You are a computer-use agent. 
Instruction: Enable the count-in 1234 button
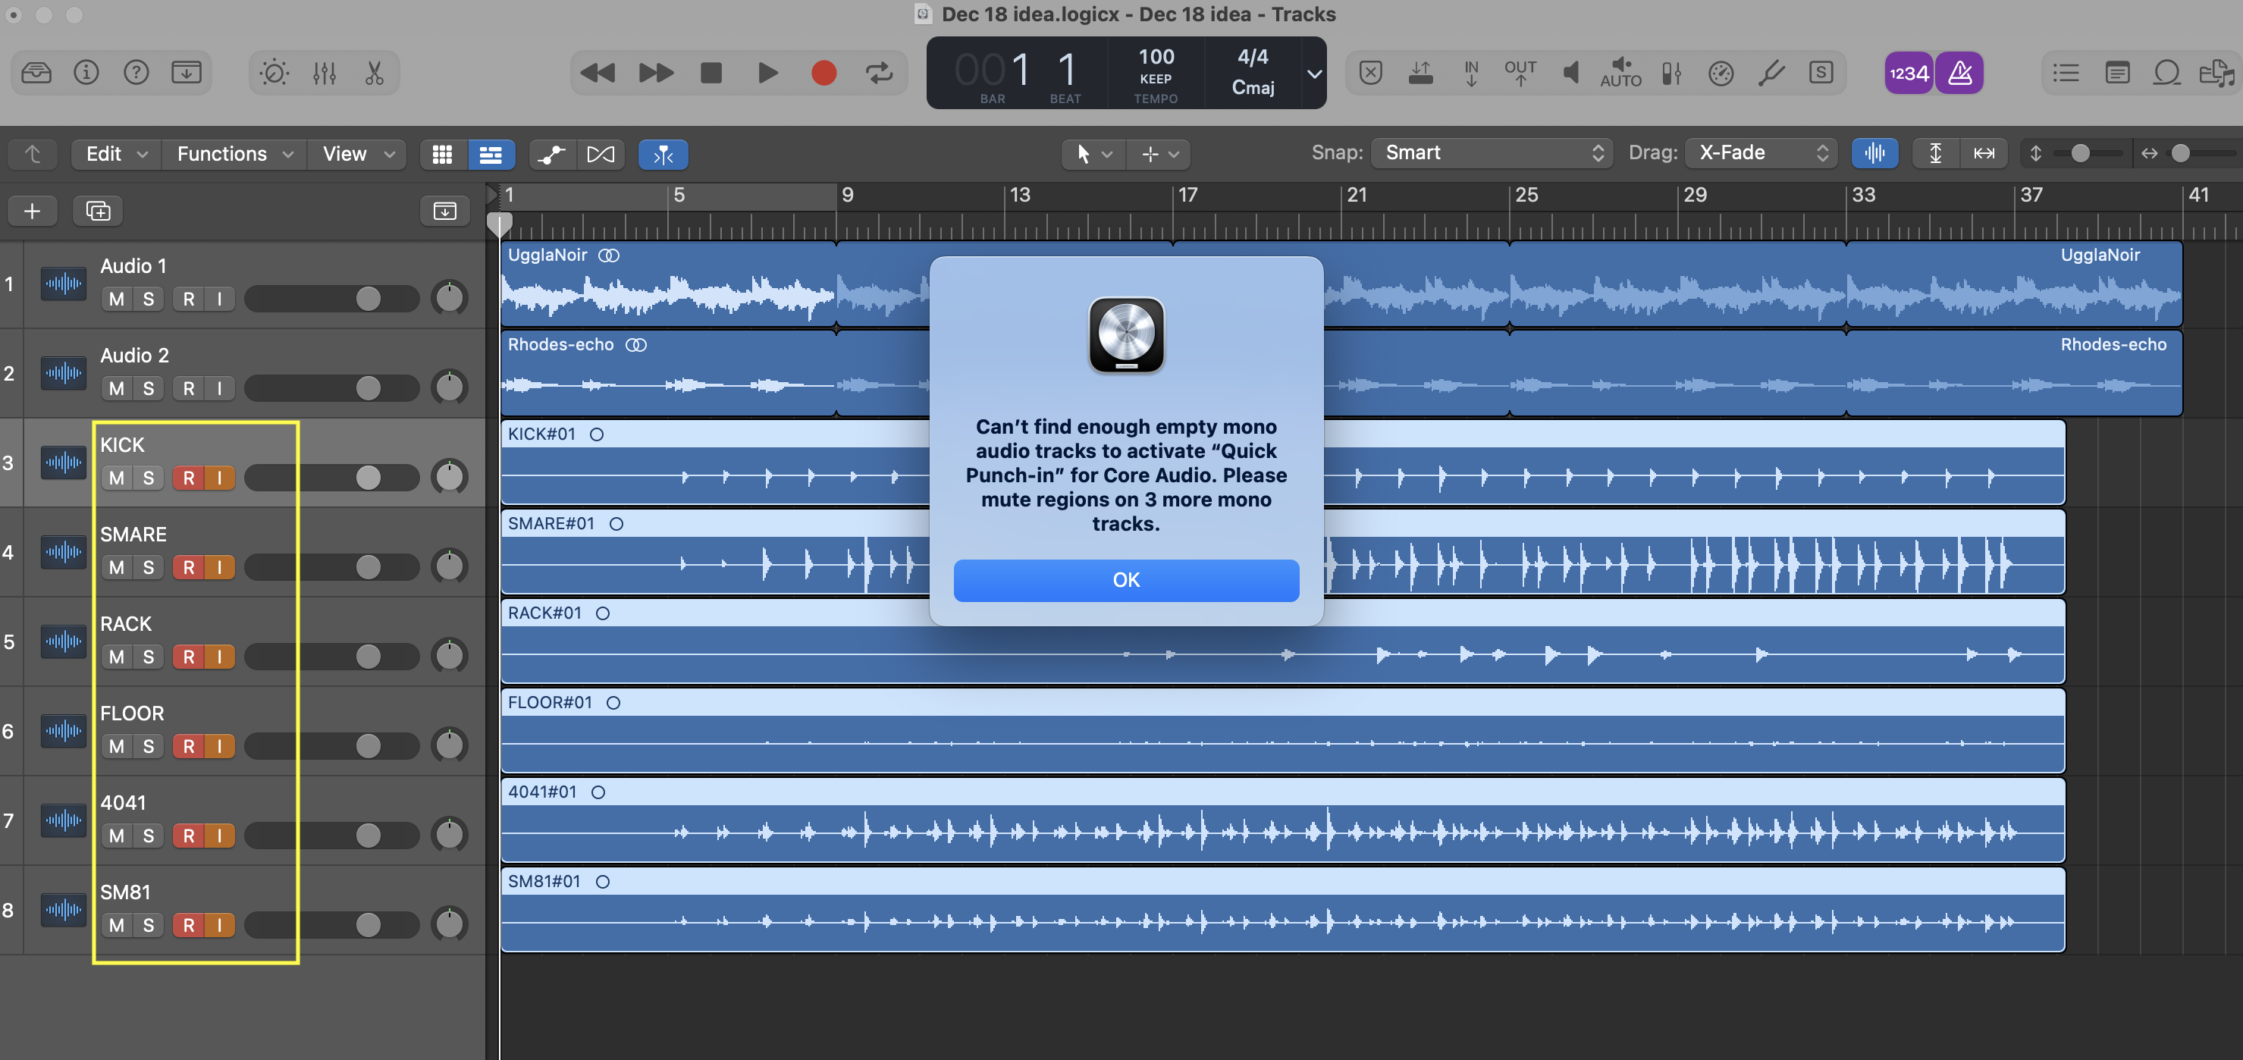coord(1909,72)
